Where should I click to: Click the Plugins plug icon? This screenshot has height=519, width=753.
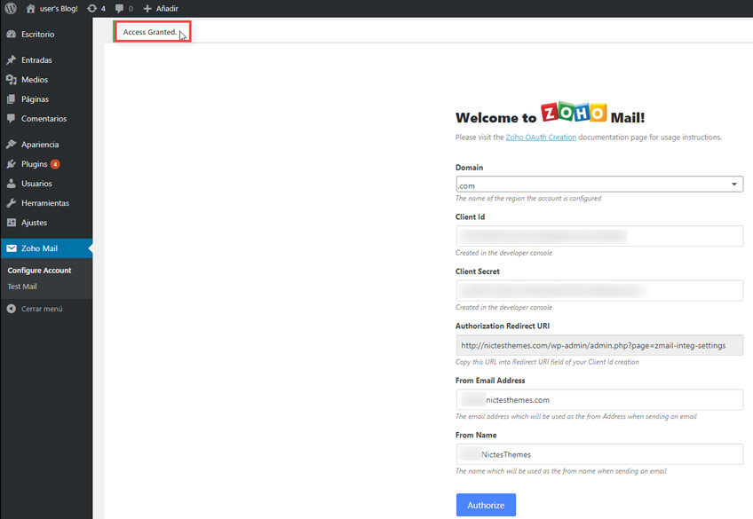[12, 164]
